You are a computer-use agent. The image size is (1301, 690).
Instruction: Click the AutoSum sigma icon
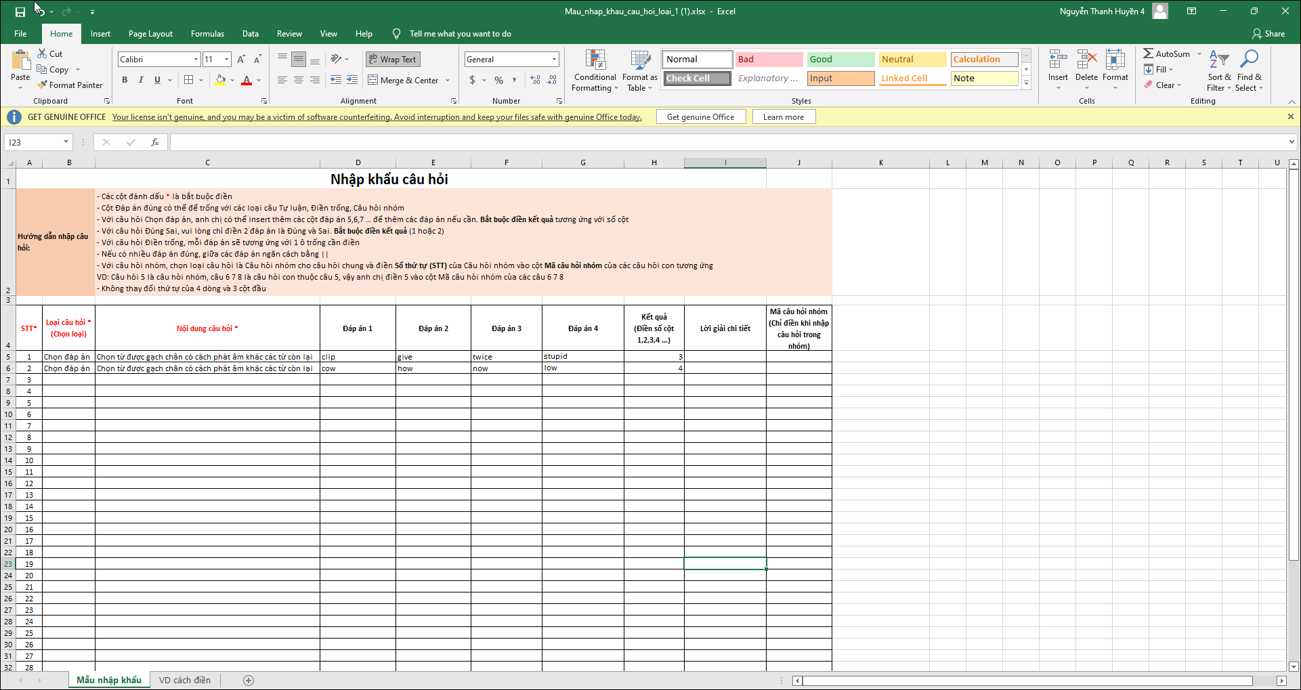click(x=1149, y=53)
